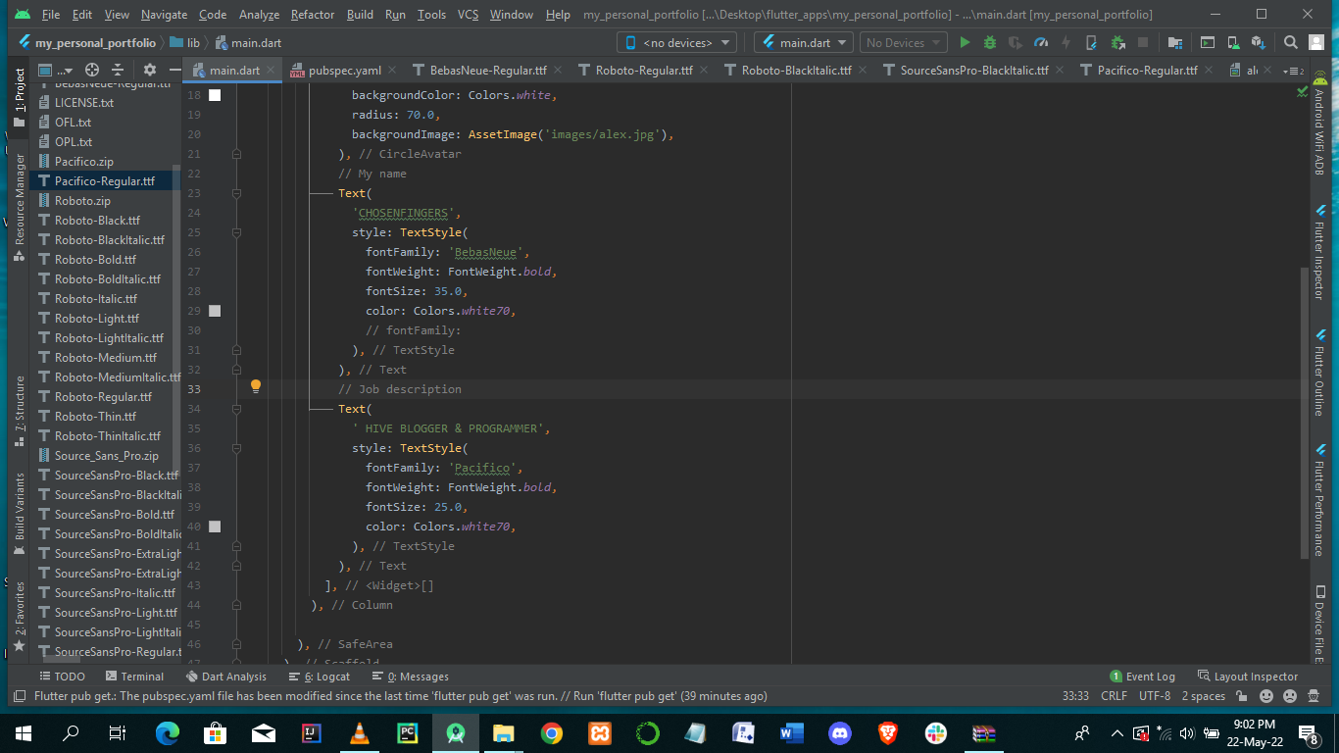Fold the TextStyle block at line 36
1339x753 pixels.
236,448
